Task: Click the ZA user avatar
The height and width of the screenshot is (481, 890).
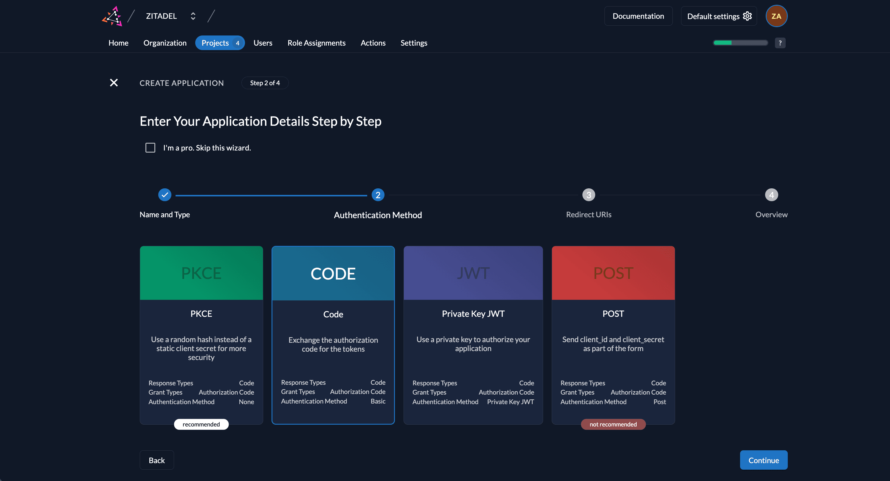Action: (776, 15)
